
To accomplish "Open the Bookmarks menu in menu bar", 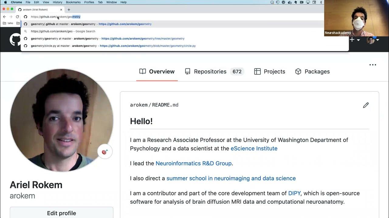I will point(73,2).
